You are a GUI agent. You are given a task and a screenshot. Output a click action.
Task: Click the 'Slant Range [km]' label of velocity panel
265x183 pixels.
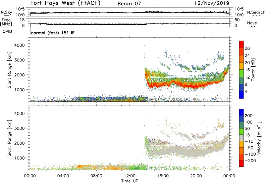pyautogui.click(x=9, y=138)
